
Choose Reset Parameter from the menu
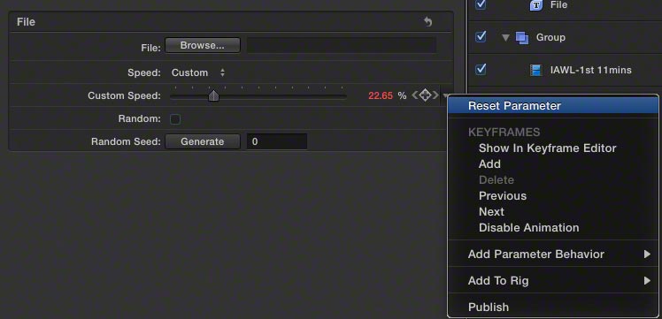click(553, 106)
